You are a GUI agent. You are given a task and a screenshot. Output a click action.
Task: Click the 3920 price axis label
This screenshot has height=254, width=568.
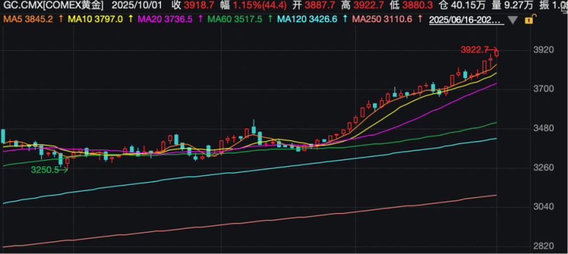tap(543, 50)
